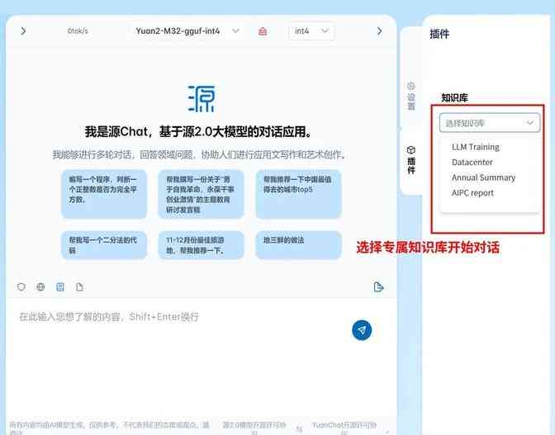Screen dimensions: 555x435
Task: Enable web search globe icon
Action: point(40,286)
